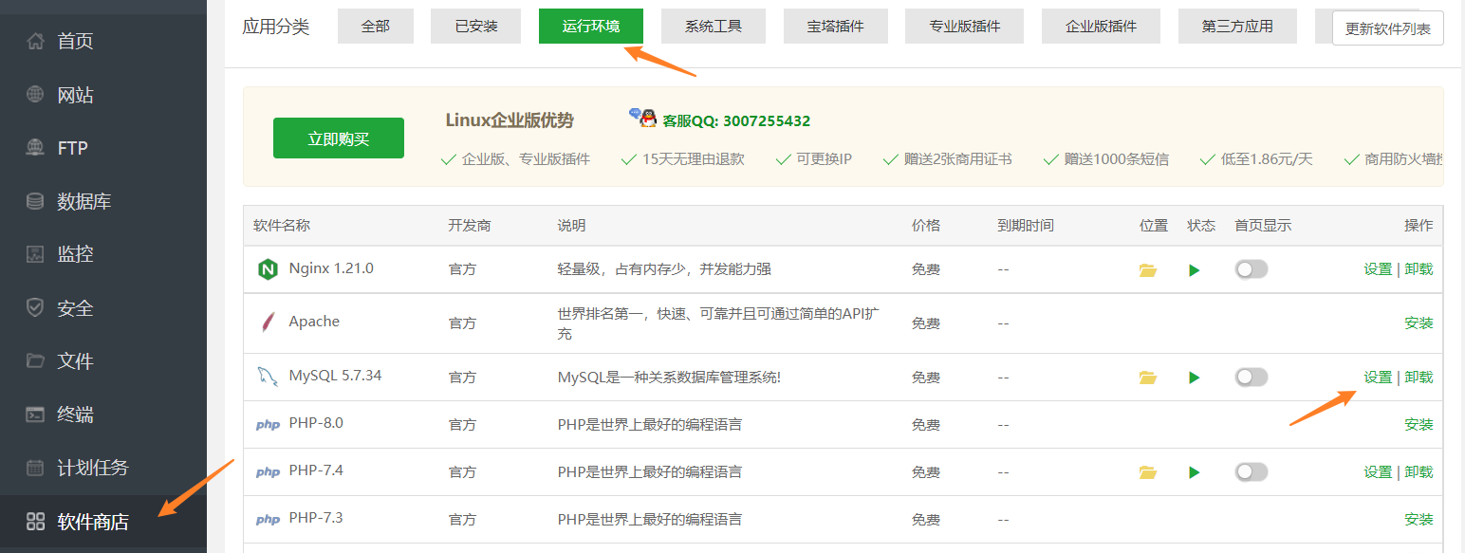Click the 文件 folder icon in sidebar
The height and width of the screenshot is (553, 1465).
[35, 361]
